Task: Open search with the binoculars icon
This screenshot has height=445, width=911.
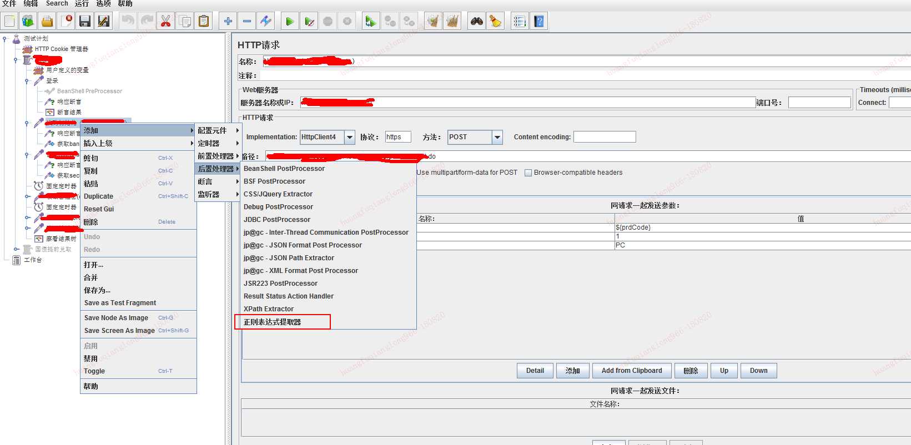Action: (476, 21)
